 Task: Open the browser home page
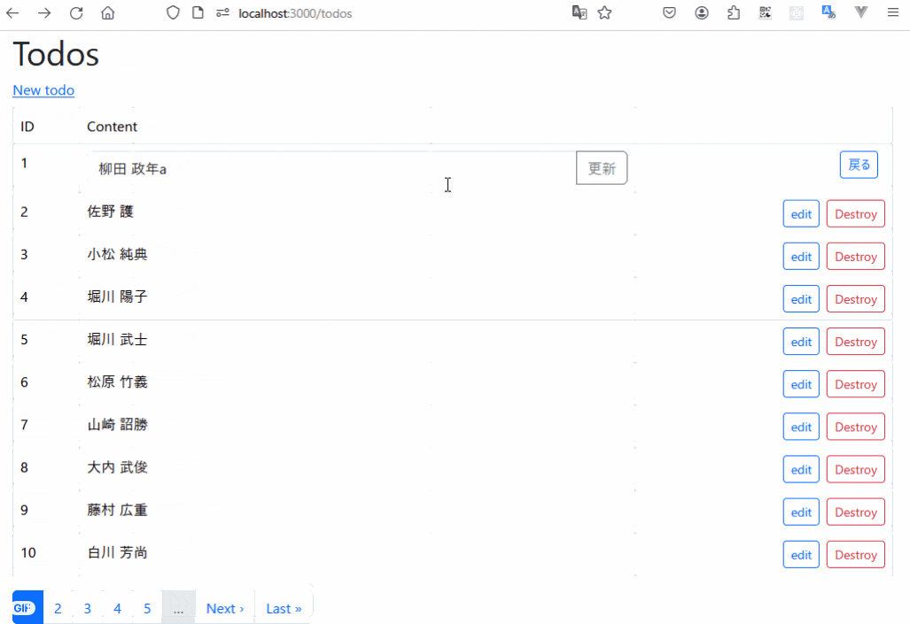tap(108, 12)
